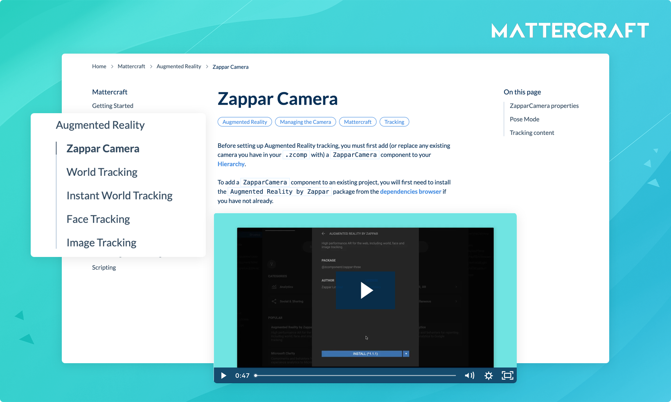The height and width of the screenshot is (402, 671).
Task: Select World Tracking in the sidebar
Action: point(102,172)
